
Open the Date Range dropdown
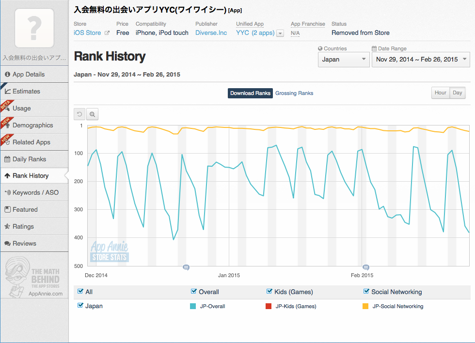click(x=421, y=60)
